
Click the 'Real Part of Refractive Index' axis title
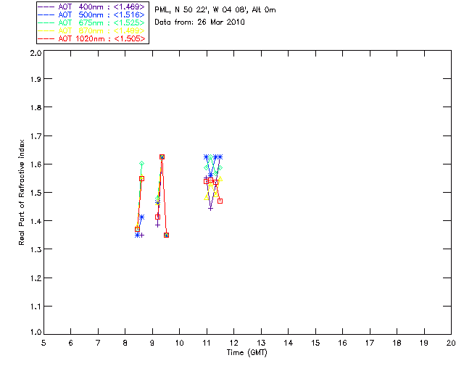[22, 192]
